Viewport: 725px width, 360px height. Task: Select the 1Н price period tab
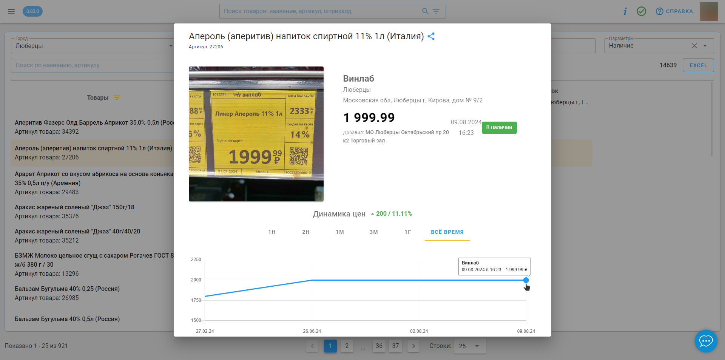pos(272,232)
